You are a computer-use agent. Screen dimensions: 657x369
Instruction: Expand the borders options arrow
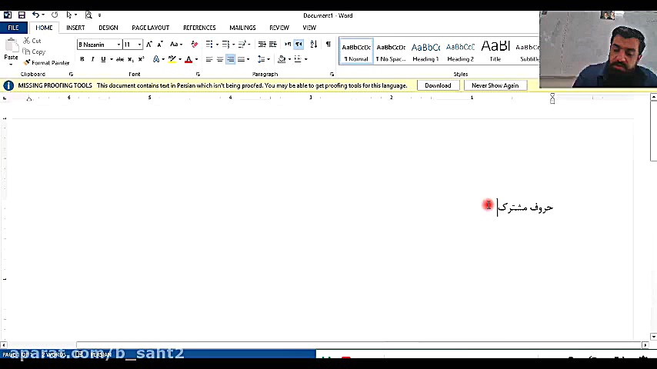tap(306, 59)
